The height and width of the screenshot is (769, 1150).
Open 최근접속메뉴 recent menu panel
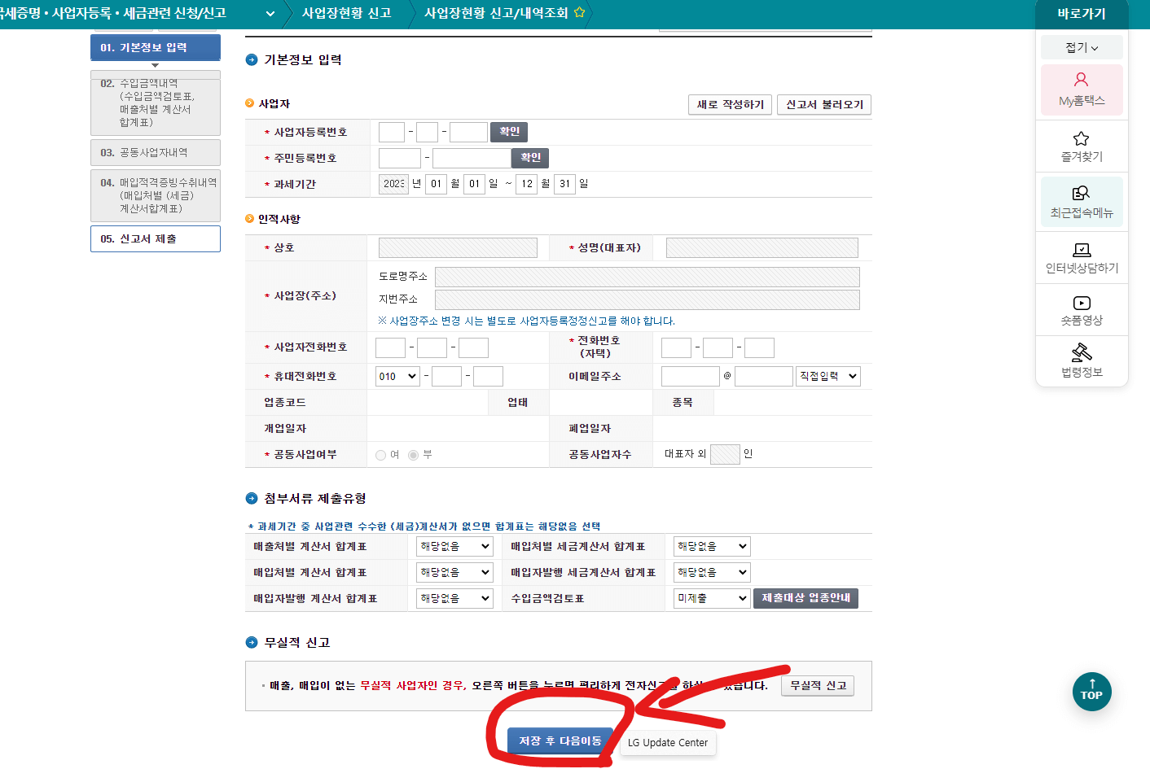(x=1082, y=201)
